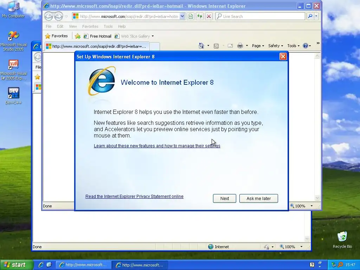Click zoom 100% in back IE window
The image size is (360, 270).
click(288, 246)
